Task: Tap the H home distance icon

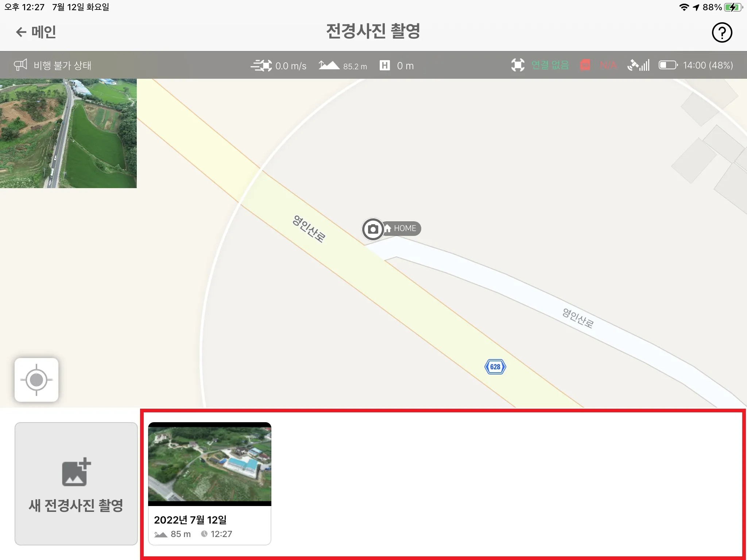Action: click(x=385, y=65)
